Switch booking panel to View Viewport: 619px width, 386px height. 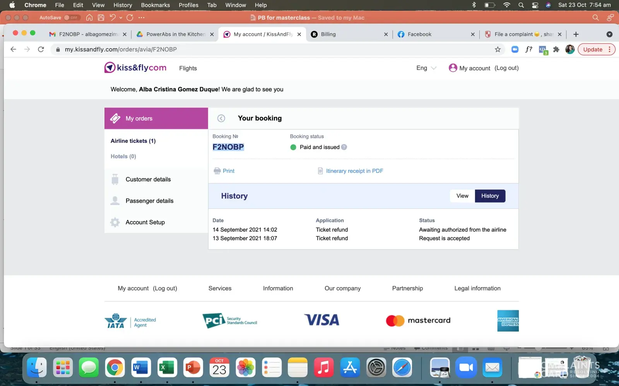462,196
